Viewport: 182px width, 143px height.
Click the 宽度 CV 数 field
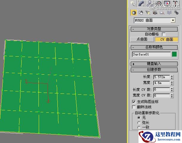click(x=162, y=96)
